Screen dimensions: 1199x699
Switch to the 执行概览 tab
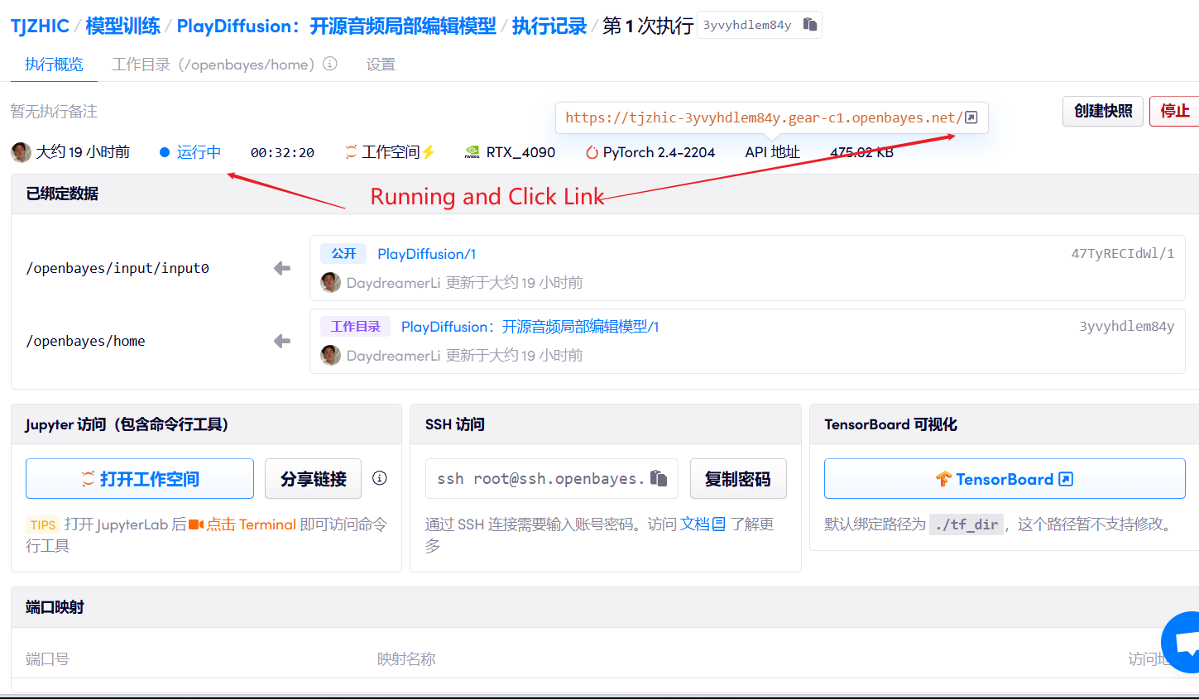pyautogui.click(x=54, y=65)
